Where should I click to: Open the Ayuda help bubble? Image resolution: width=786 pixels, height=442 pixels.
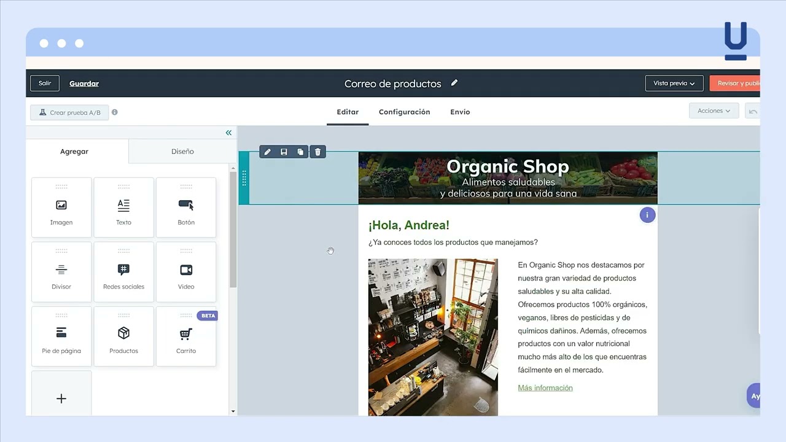tap(753, 396)
